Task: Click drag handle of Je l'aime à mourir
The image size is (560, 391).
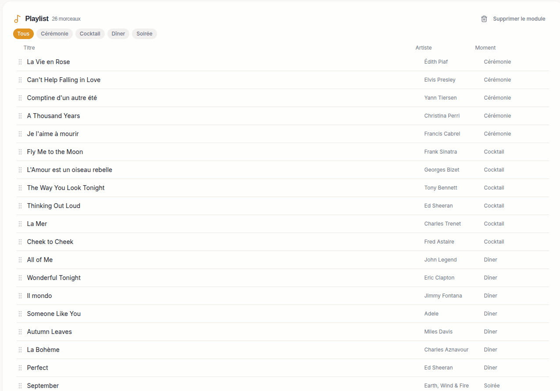Action: coord(20,134)
